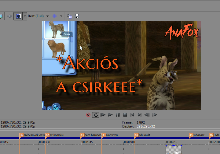Select marker 46 Hide
This screenshot has width=220, height=154.
211,135
